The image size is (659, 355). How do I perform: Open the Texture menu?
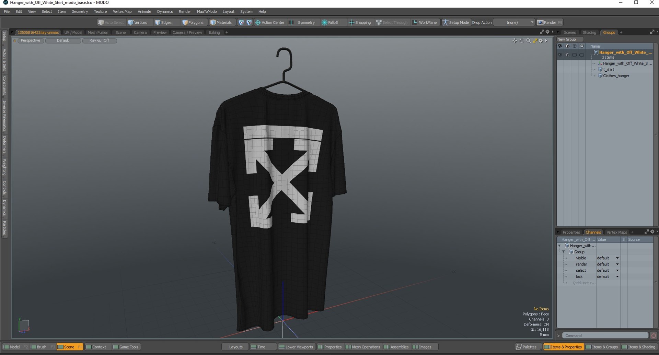(100, 12)
